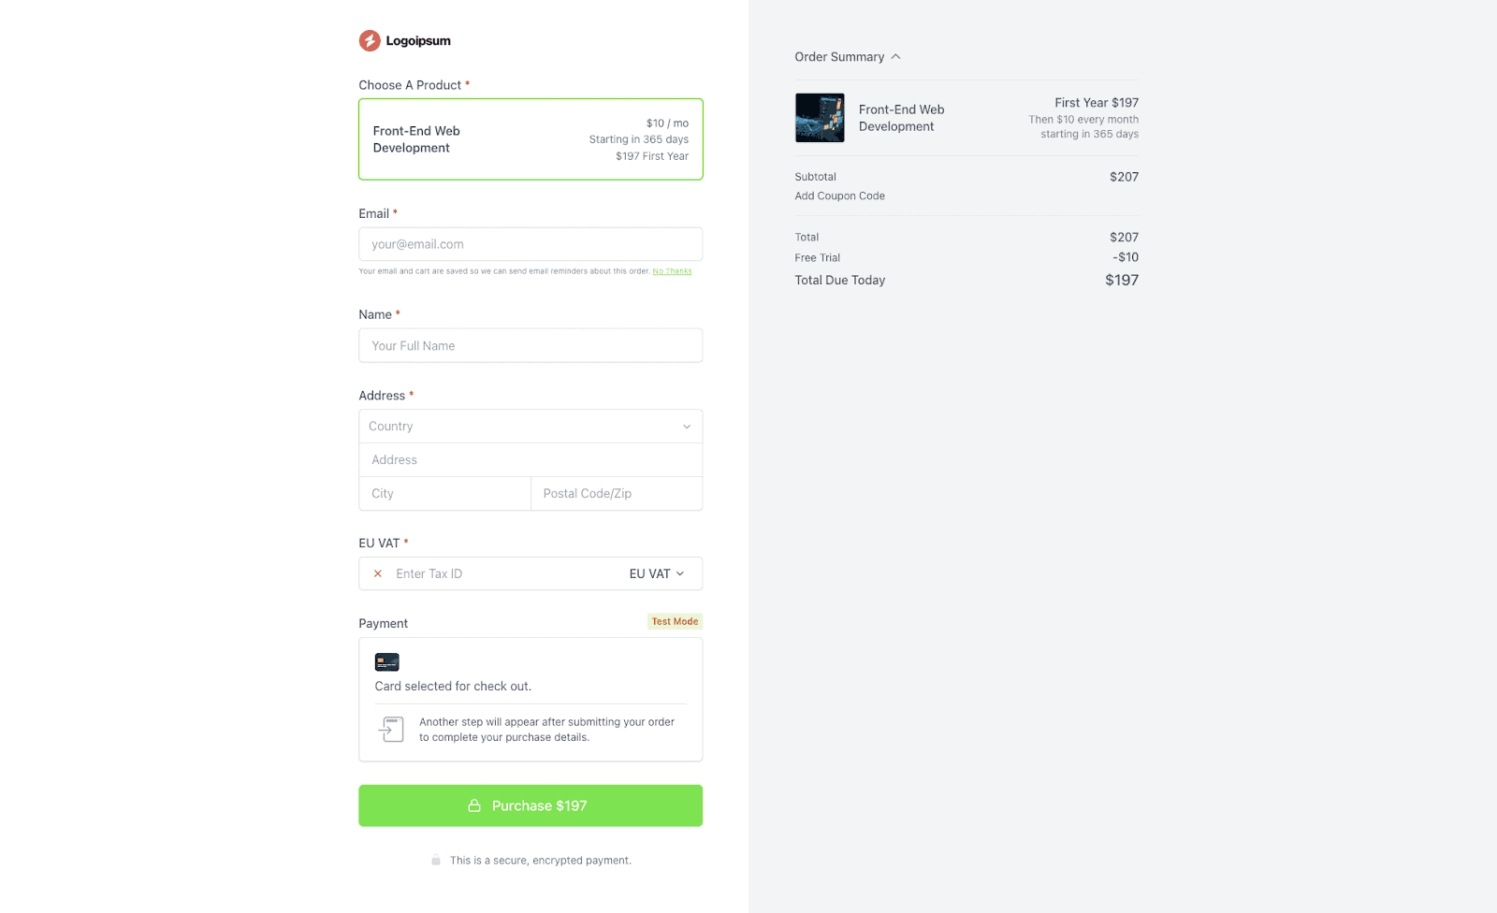Click the City input field
Viewport: 1497px width, 913px height.
click(444, 494)
